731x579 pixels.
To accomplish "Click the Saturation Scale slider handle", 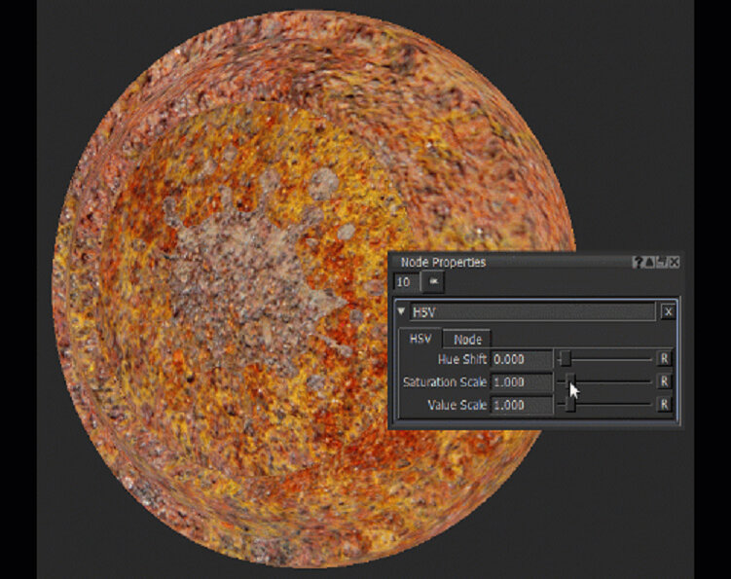I will click(x=570, y=382).
